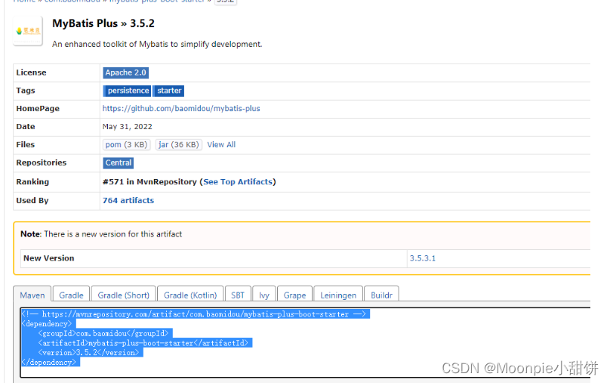Switch to the Buildr tab
610x383 pixels.
tap(381, 295)
